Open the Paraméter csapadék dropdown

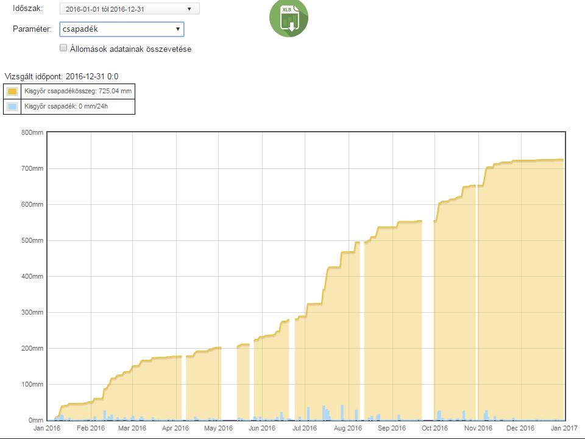[122, 29]
